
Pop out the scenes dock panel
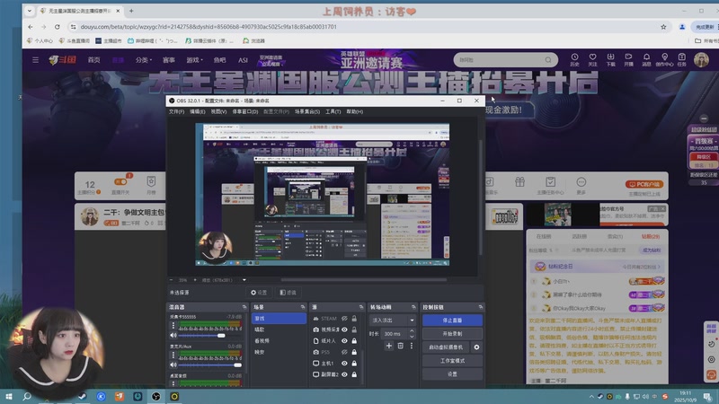click(x=303, y=307)
